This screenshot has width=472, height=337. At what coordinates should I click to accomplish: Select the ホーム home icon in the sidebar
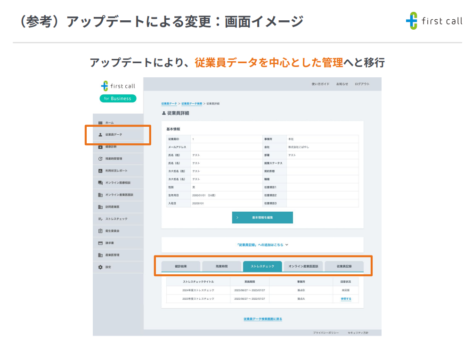[x=100, y=123]
